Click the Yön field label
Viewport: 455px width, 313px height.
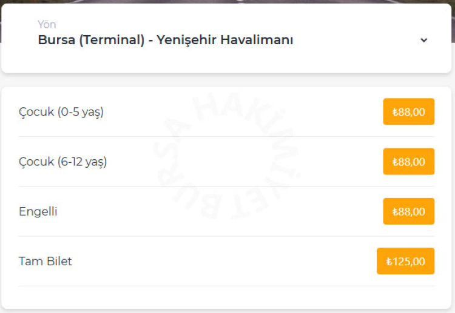pos(47,24)
